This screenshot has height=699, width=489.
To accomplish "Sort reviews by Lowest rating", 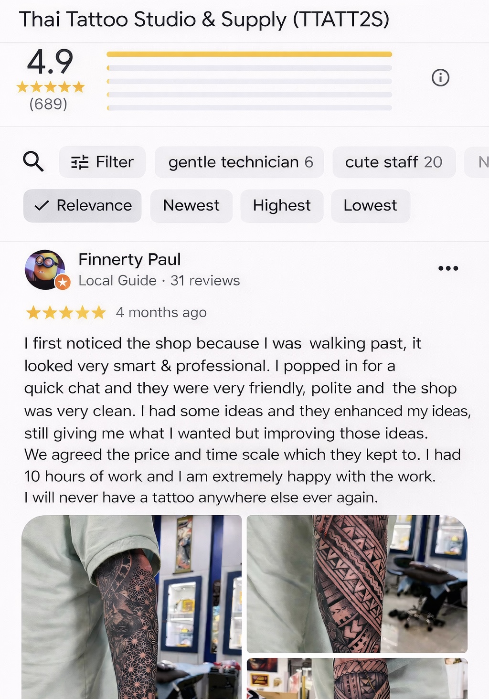I will coord(370,206).
